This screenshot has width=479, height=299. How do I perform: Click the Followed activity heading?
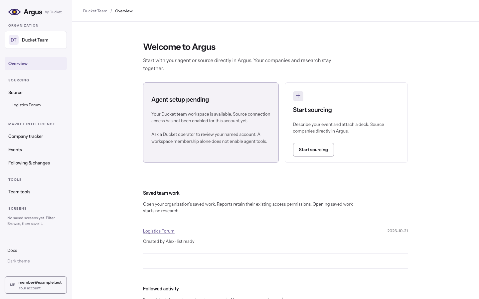pyautogui.click(x=161, y=289)
